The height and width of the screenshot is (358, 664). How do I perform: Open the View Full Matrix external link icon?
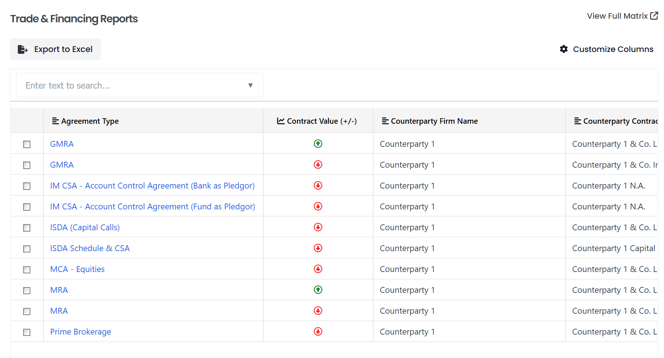point(654,16)
